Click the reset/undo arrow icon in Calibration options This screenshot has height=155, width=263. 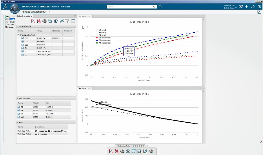(x=50, y=21)
